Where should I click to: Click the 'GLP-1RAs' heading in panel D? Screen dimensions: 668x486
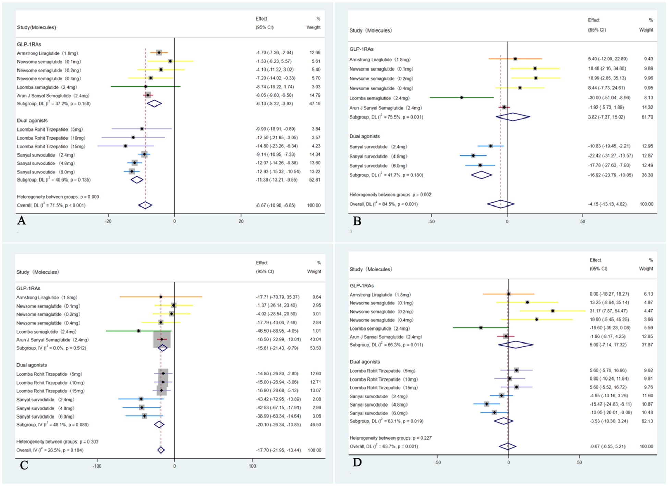pyautogui.click(x=362, y=286)
